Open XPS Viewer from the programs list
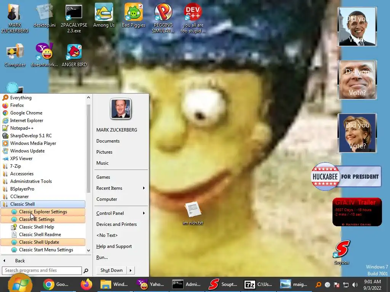 click(x=43, y=159)
